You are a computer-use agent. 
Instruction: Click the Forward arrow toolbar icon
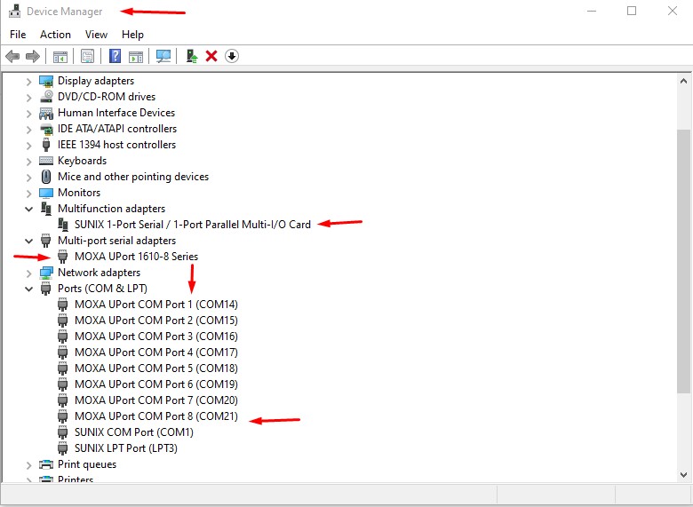point(33,56)
